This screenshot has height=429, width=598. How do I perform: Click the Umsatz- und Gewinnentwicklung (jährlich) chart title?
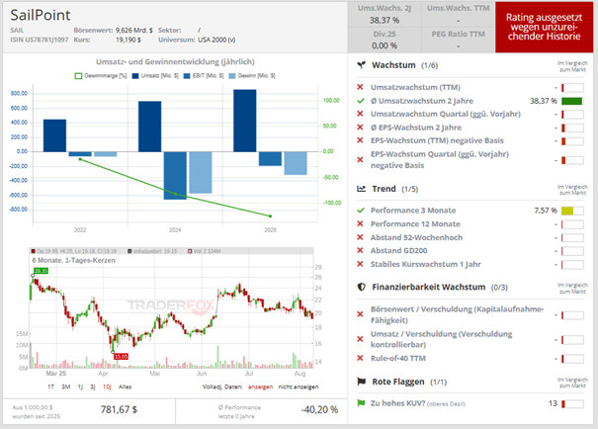175,61
